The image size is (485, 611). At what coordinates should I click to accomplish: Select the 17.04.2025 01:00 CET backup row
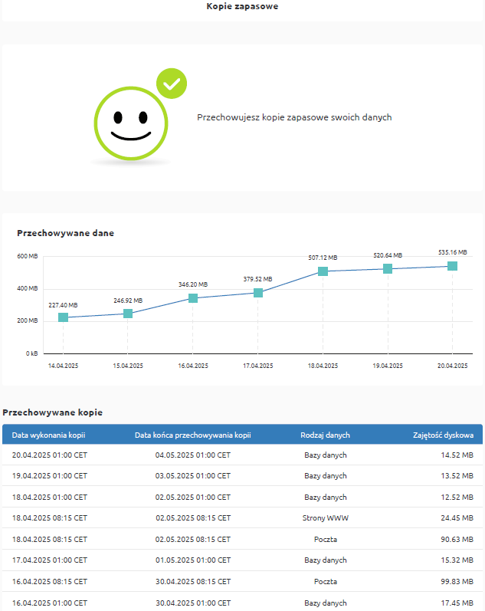pyautogui.click(x=242, y=560)
